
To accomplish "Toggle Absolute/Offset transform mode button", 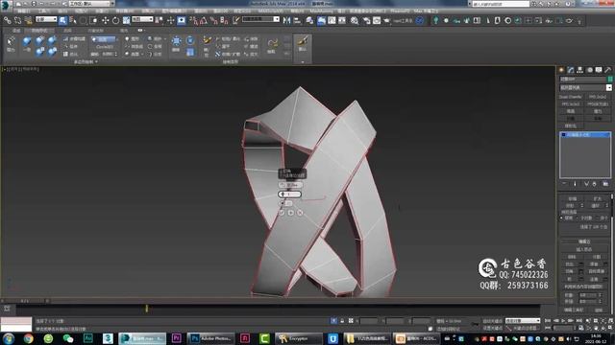I will tap(351, 321).
